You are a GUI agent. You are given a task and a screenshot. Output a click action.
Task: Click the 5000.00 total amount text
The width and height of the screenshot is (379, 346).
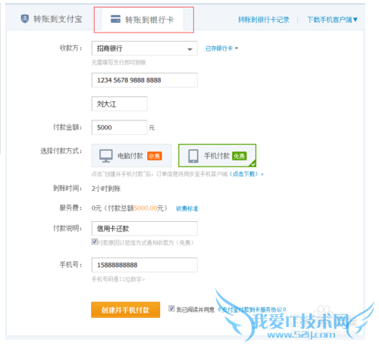pyautogui.click(x=146, y=208)
